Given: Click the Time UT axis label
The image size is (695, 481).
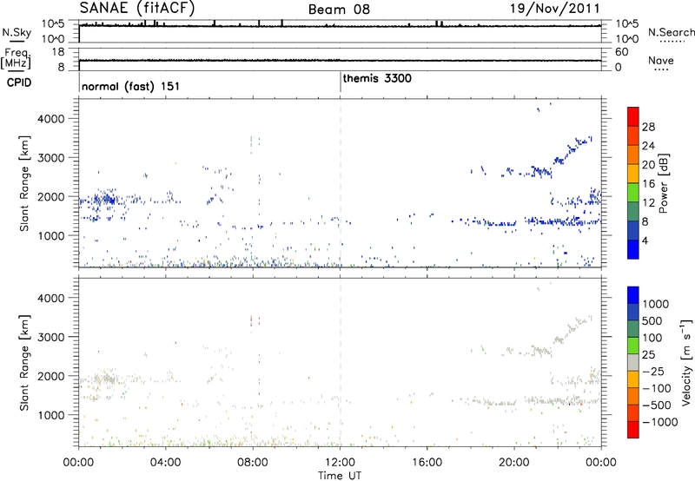Looking at the screenshot, I should (340, 476).
